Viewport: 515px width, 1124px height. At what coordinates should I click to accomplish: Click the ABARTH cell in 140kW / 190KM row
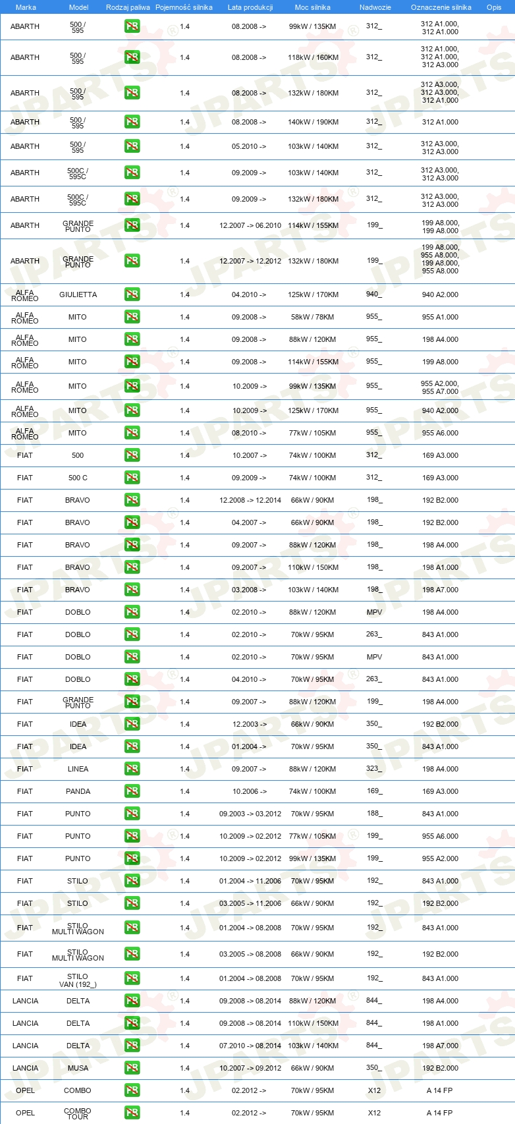pyautogui.click(x=25, y=122)
